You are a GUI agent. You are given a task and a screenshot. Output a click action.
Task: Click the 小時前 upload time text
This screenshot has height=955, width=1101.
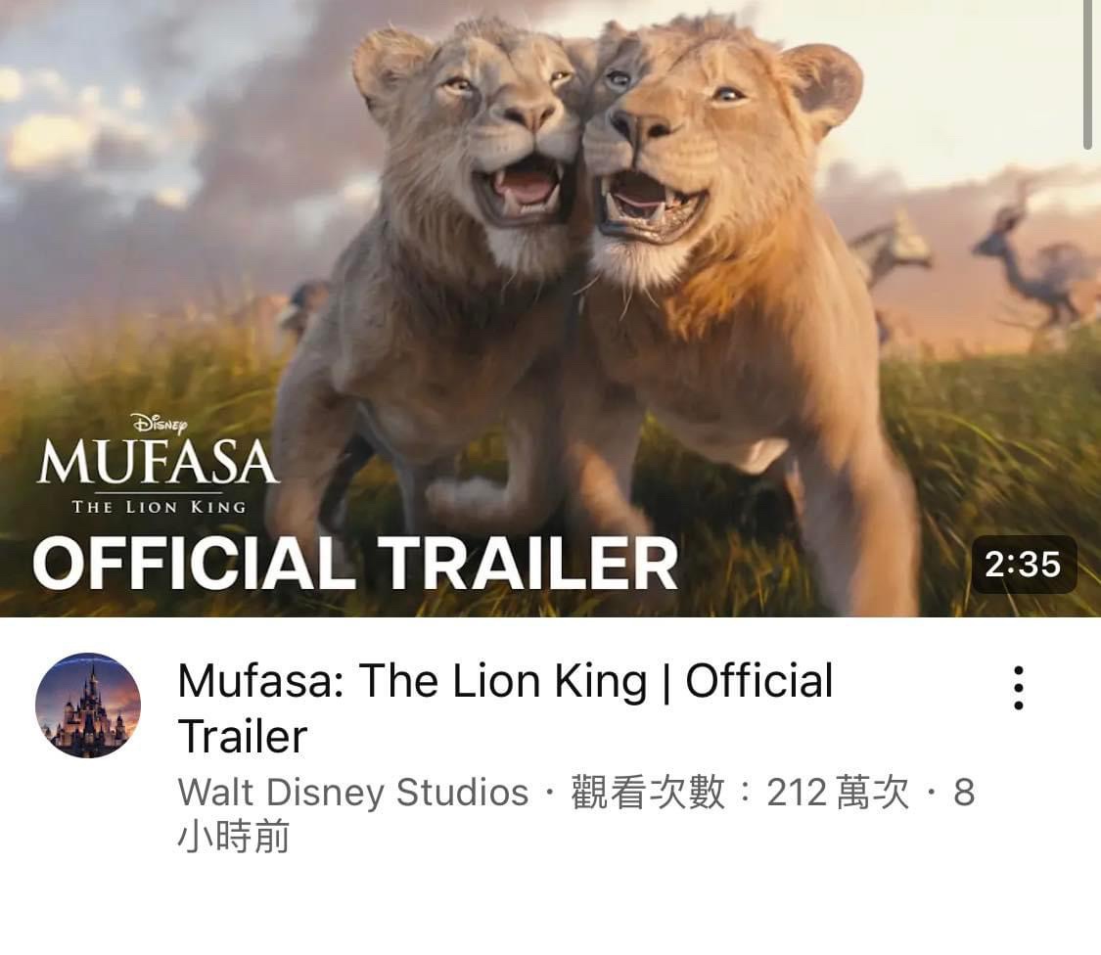(233, 837)
